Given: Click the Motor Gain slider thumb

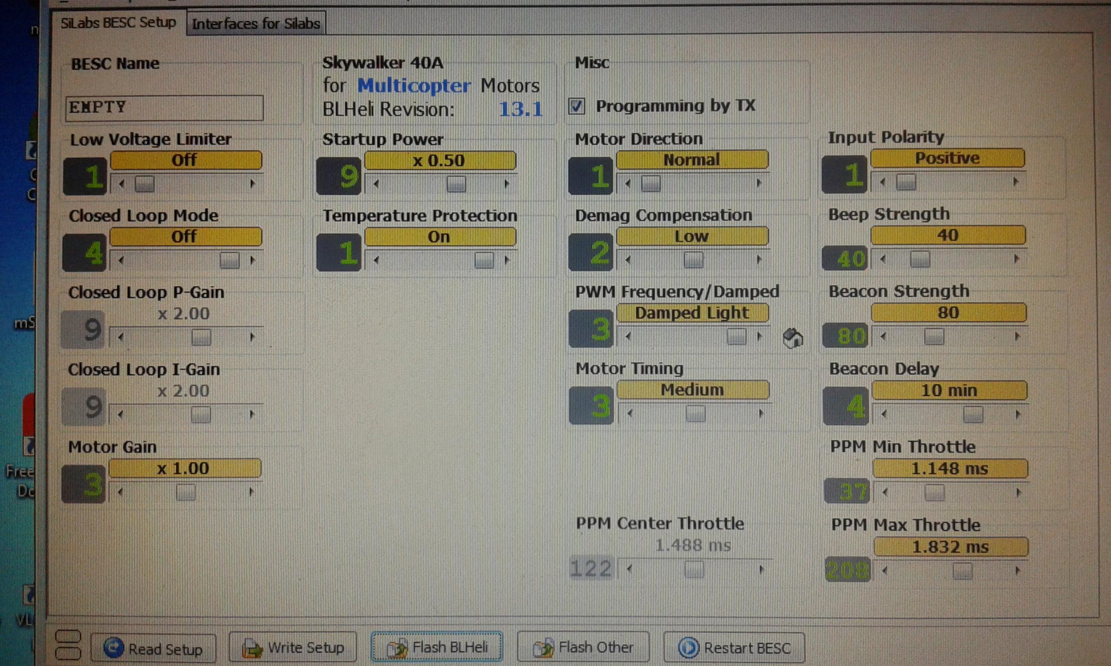Looking at the screenshot, I should pos(185,492).
